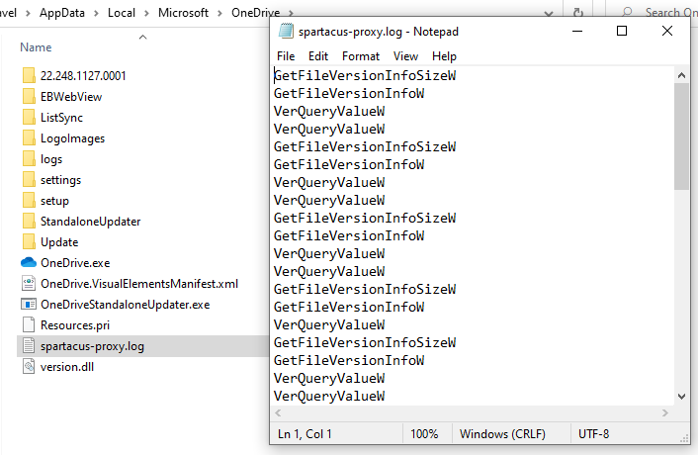
Task: Select the ListSync folder icon
Action: [x=29, y=118]
